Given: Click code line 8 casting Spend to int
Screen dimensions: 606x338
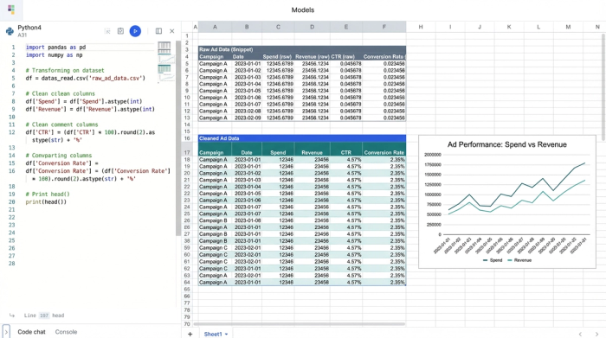Looking at the screenshot, I should (84, 101).
